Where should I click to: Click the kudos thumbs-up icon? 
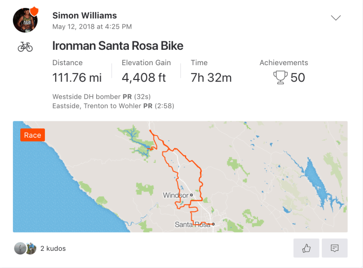[306, 248]
